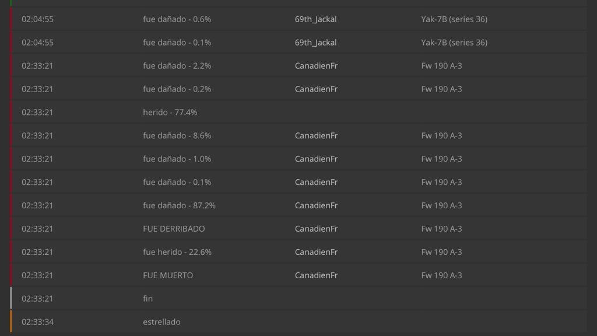
Task: Click CanadienFr in the FUE DERRIBADO row
Action: (x=316, y=229)
